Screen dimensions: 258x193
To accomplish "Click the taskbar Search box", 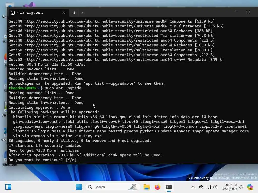I will tap(113, 187).
